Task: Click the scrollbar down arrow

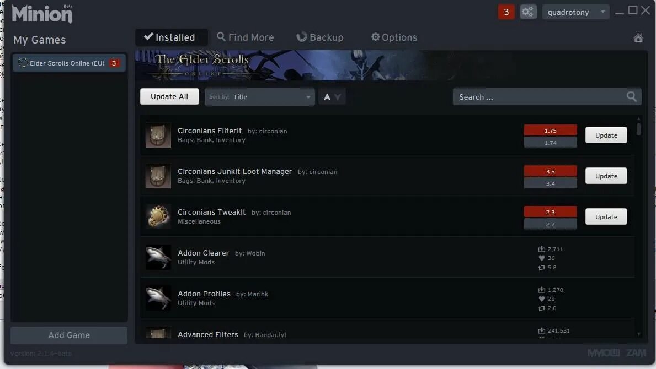Action: [x=638, y=334]
